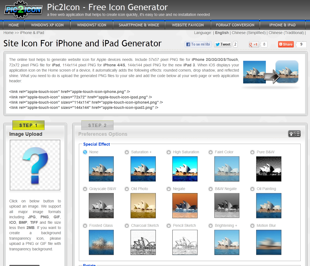Click the Frosted Glass preview thumbnail
Viewport: 310px width, 266px height.
pyautogui.click(x=101, y=242)
